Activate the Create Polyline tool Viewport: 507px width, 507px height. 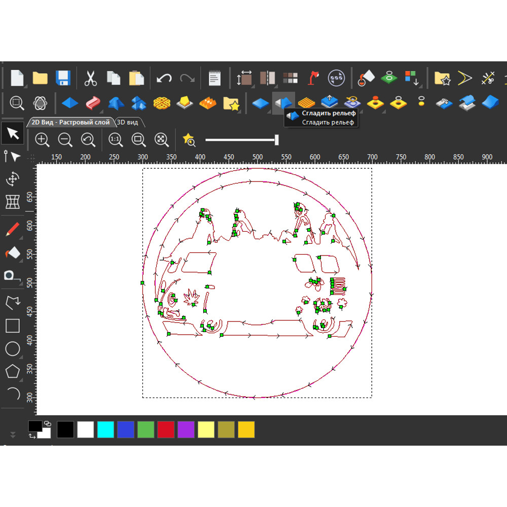12,303
